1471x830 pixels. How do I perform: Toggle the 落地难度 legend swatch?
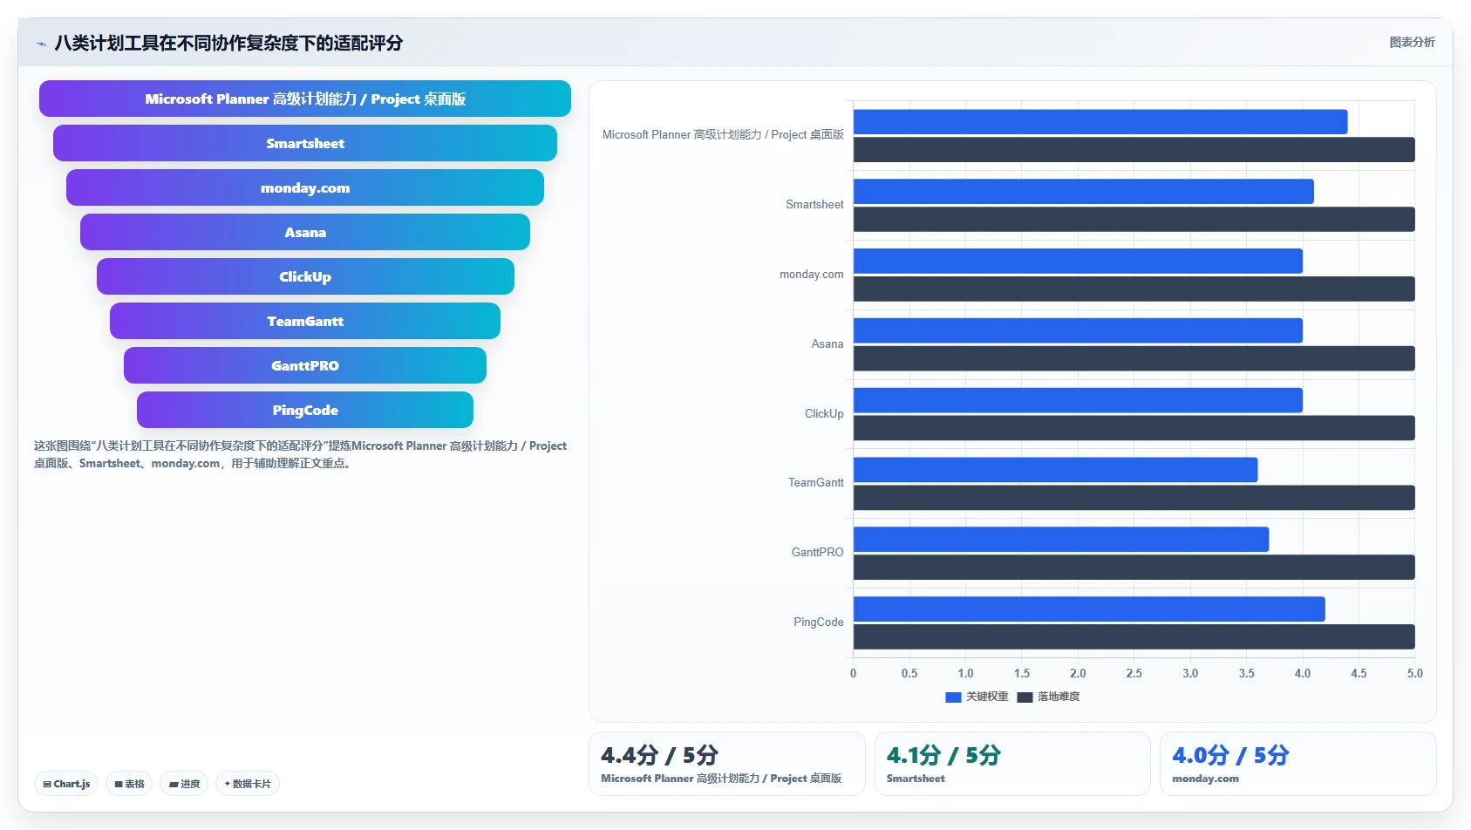1025,697
